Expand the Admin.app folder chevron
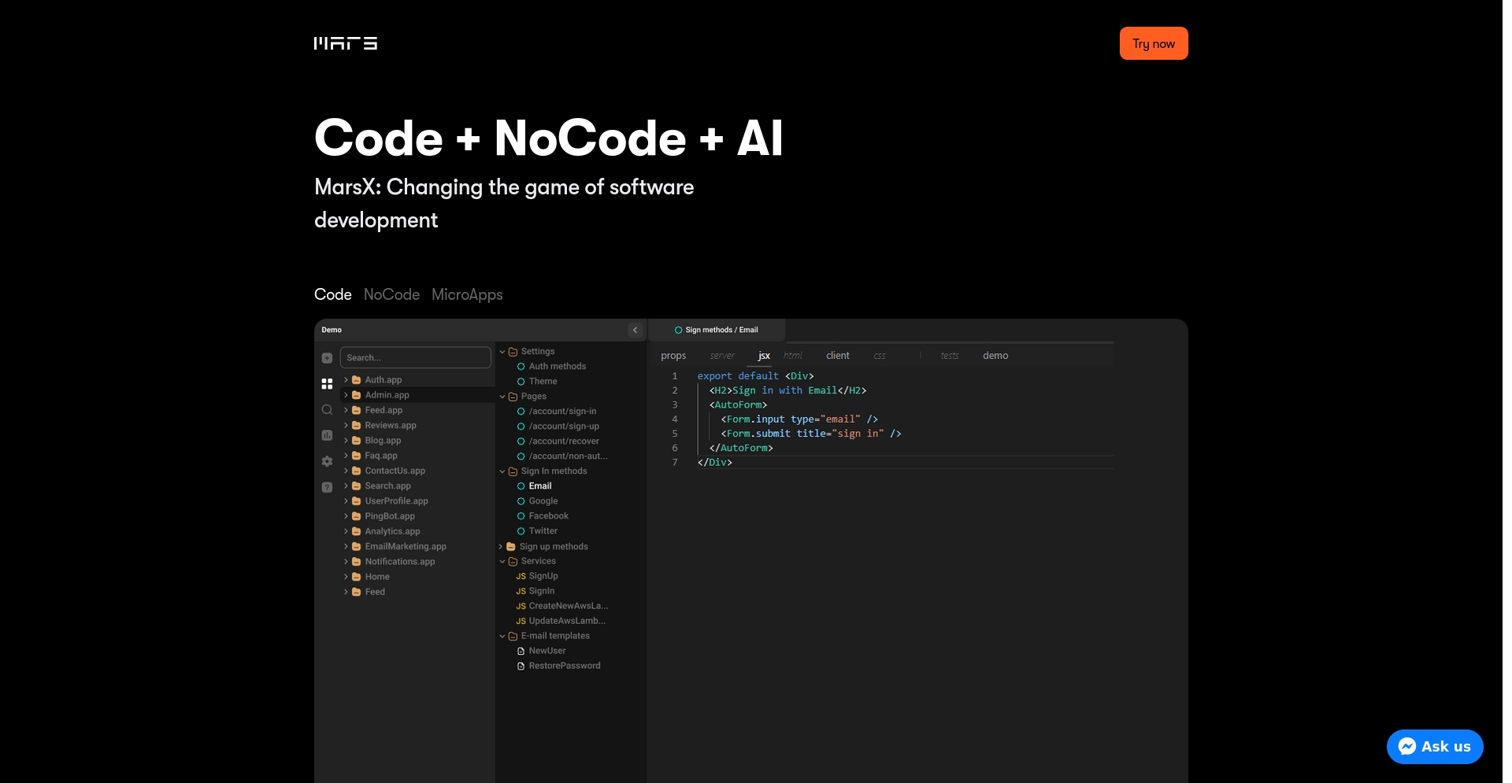The width and height of the screenshot is (1512, 783). tap(346, 395)
